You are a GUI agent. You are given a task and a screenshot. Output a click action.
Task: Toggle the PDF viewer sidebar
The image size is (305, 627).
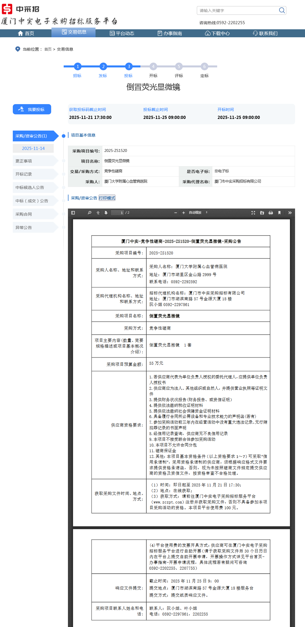coord(73,213)
